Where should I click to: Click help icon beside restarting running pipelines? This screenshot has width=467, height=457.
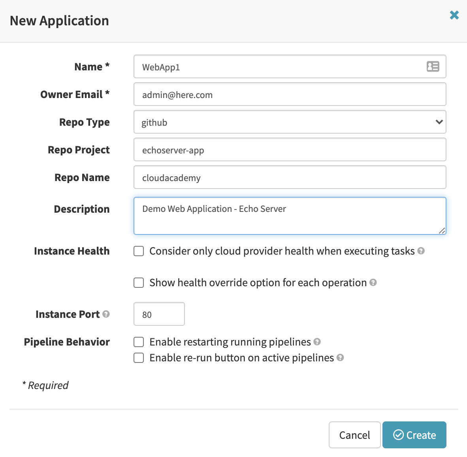(x=317, y=342)
